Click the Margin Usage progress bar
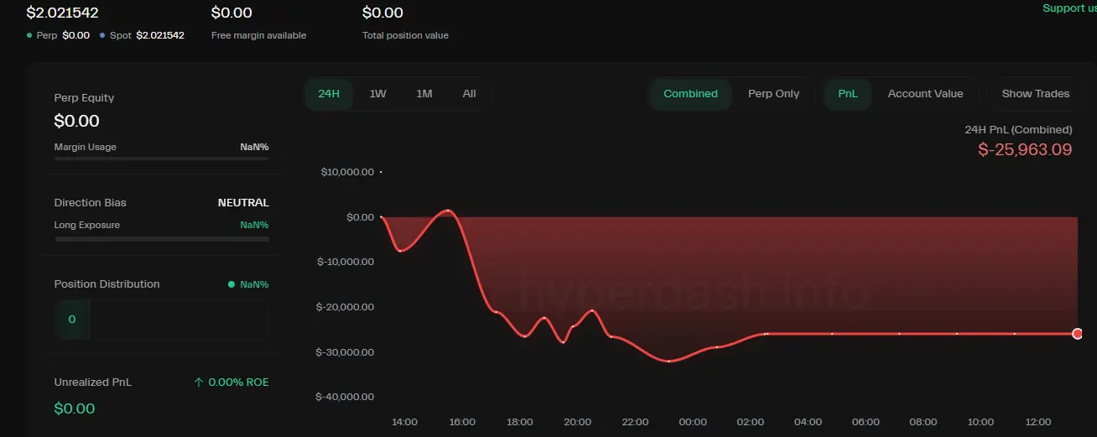 pos(161,159)
